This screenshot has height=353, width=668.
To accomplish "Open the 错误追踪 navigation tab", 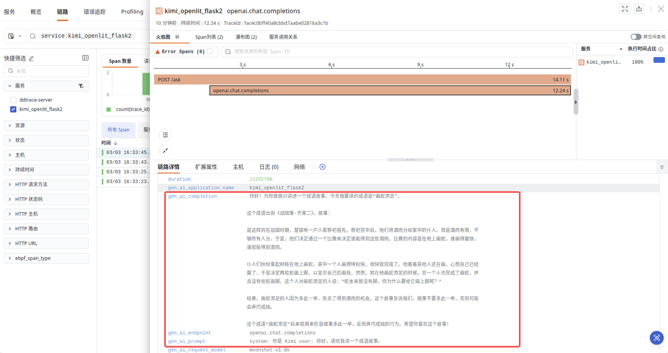I will (94, 12).
